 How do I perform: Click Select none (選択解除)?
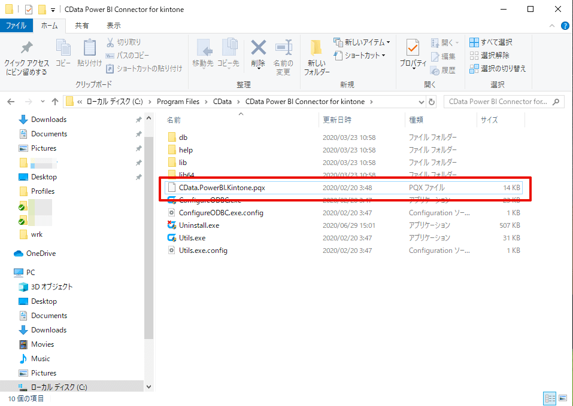point(489,56)
